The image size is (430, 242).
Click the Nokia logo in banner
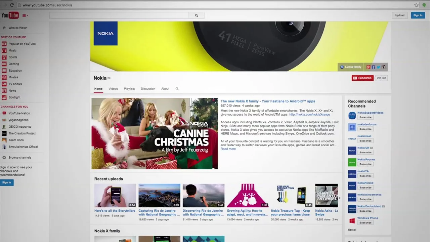click(x=105, y=33)
